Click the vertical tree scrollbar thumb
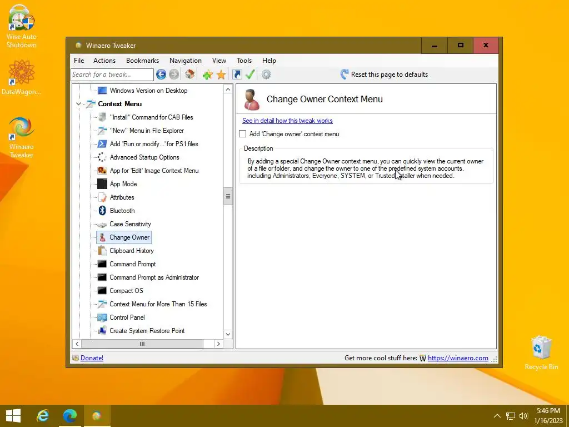Image resolution: width=569 pixels, height=427 pixels. pos(228,196)
